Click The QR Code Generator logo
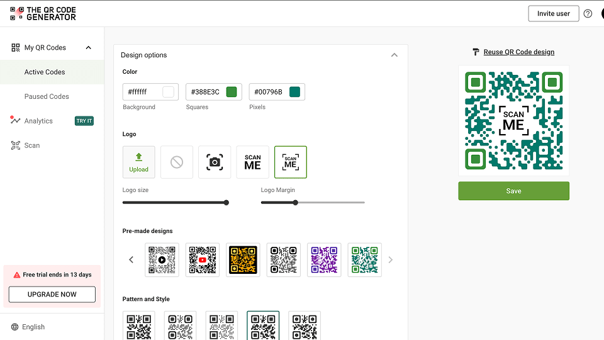Viewport: 604px width, 340px height. [43, 13]
